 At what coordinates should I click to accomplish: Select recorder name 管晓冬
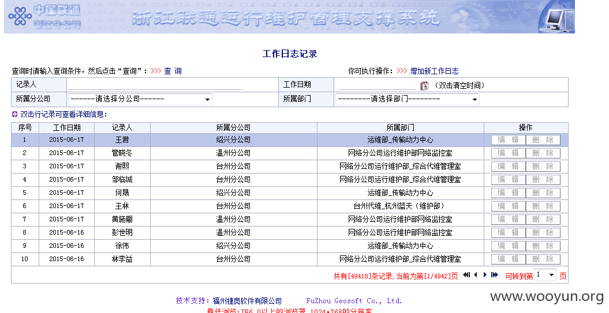pyautogui.click(x=122, y=153)
